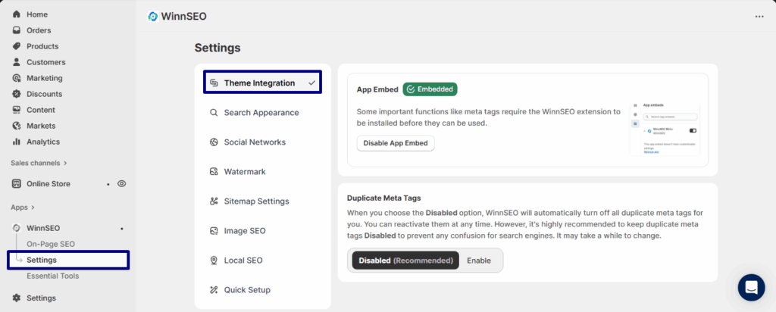
Task: Click the WinnSEO logo in header
Action: click(x=152, y=17)
